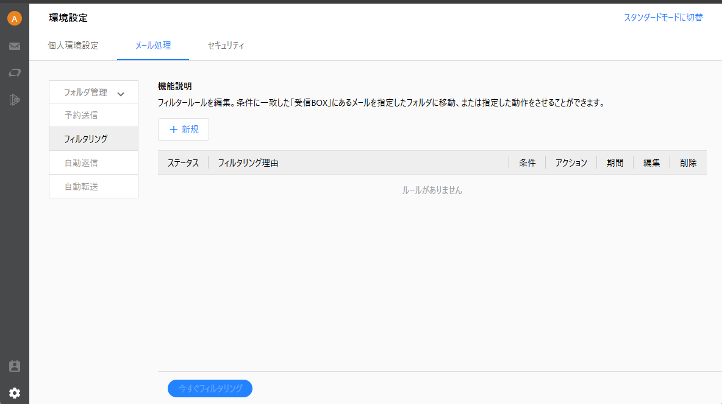Select 予約送信 in the side menu
This screenshot has width=722, height=404.
click(x=93, y=116)
